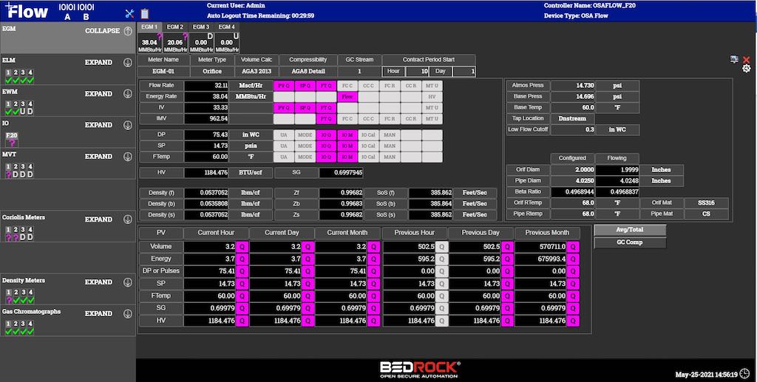
Task: Click AGA8 Detail compressibility value
Action: tap(308, 72)
